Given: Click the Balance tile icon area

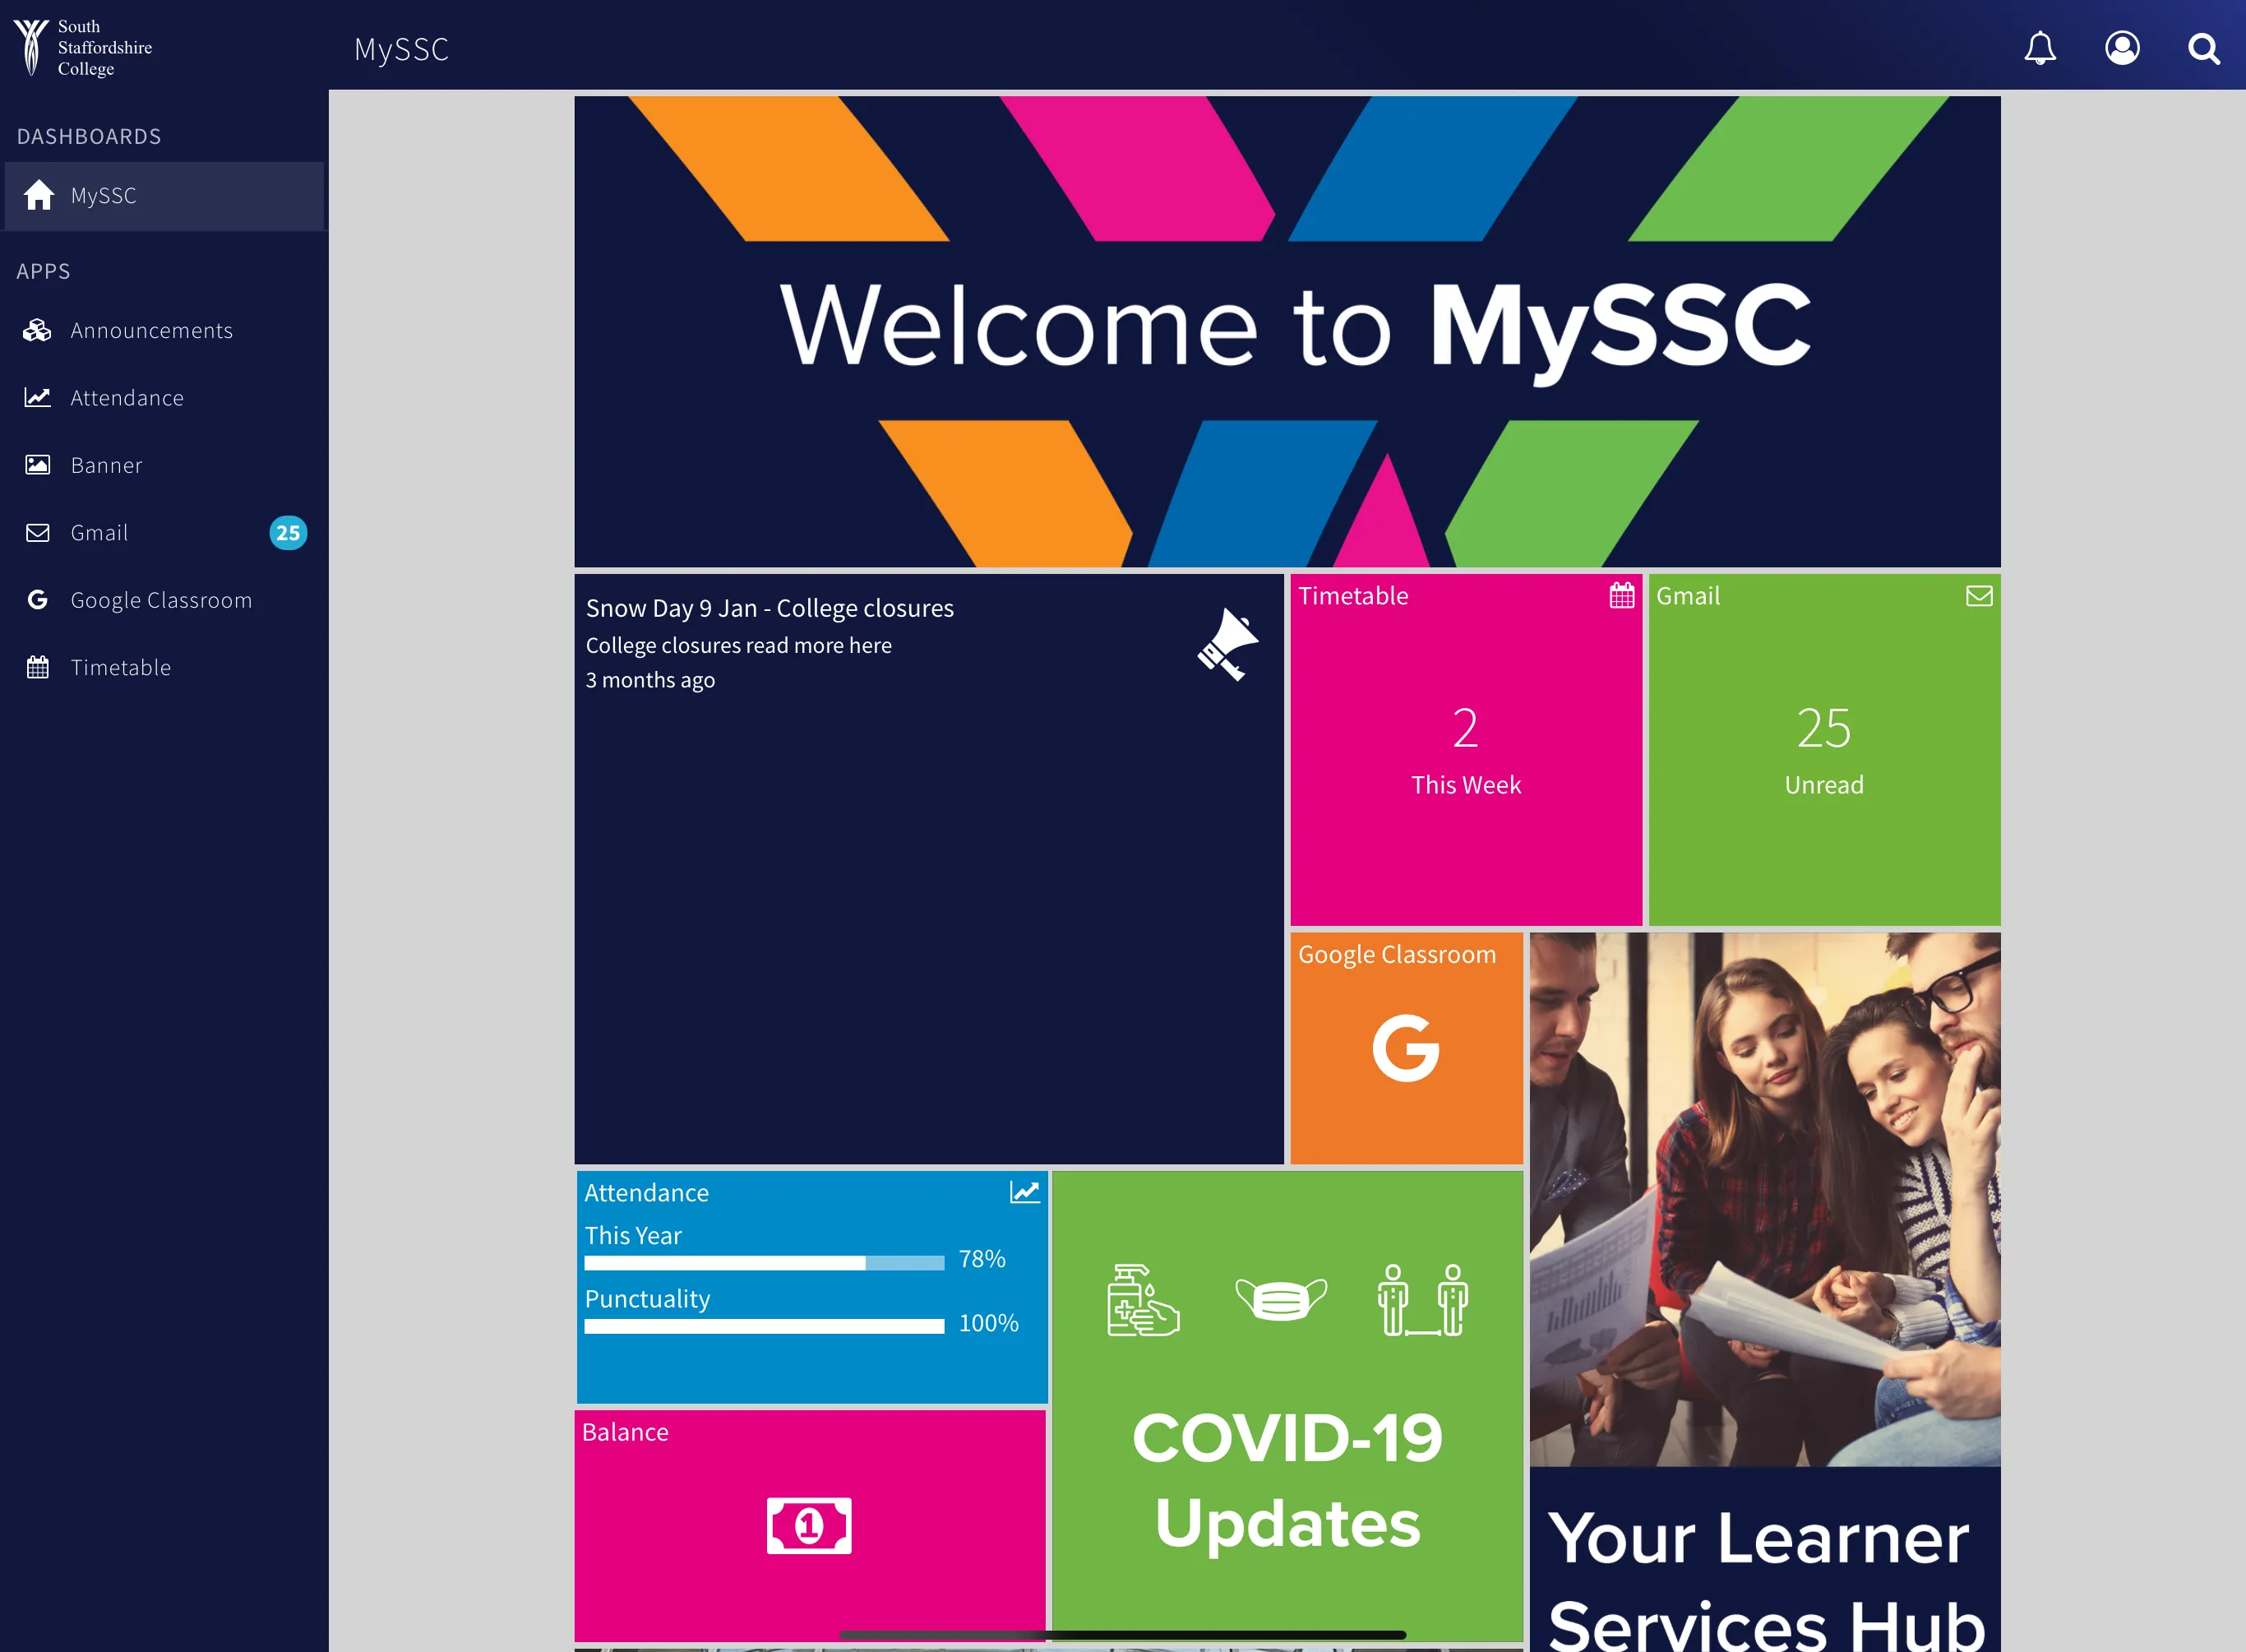Looking at the screenshot, I should point(809,1526).
